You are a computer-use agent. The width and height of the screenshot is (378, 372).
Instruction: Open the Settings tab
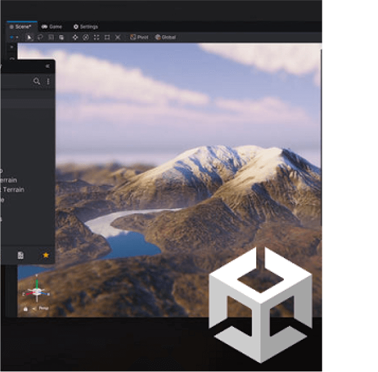86,27
